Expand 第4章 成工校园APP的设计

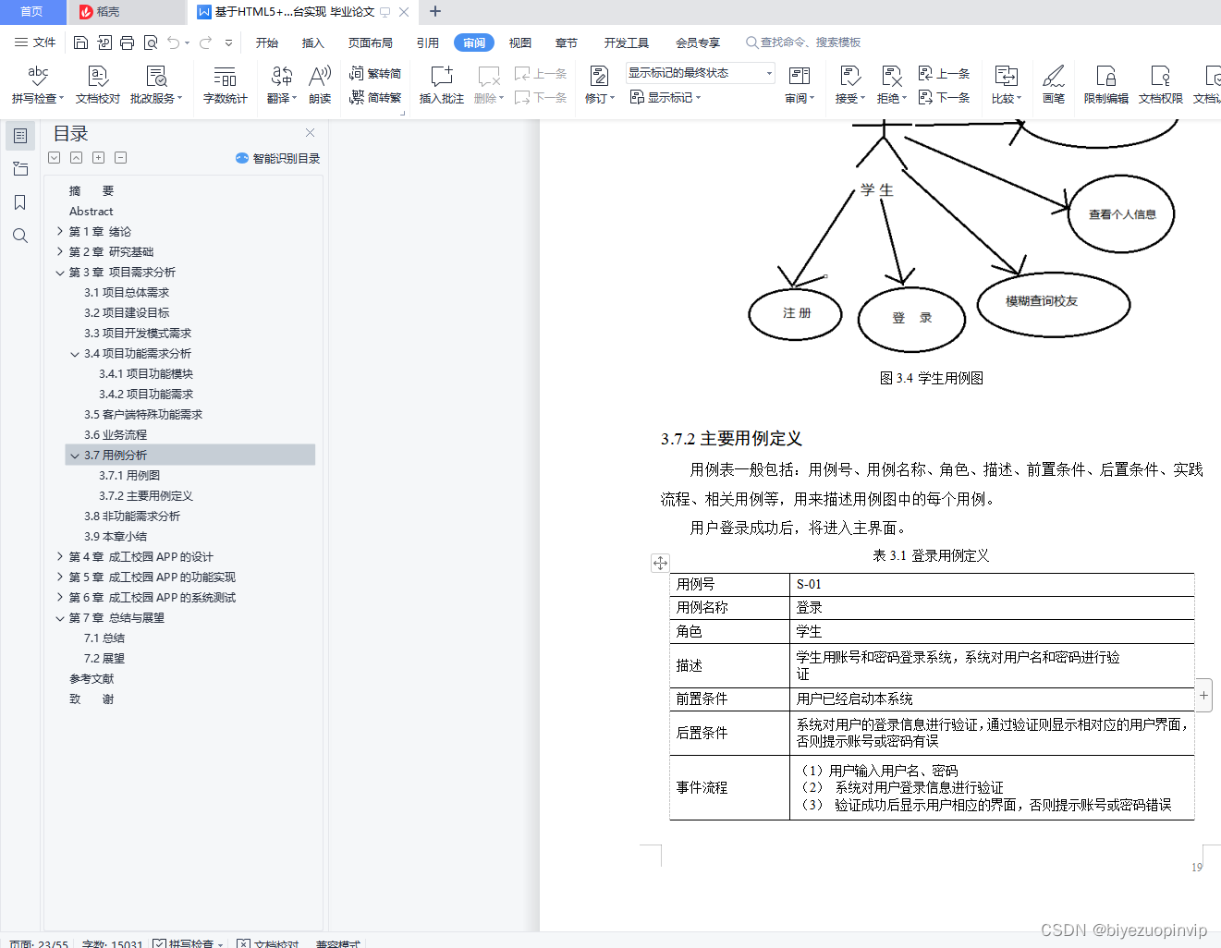pyautogui.click(x=59, y=556)
